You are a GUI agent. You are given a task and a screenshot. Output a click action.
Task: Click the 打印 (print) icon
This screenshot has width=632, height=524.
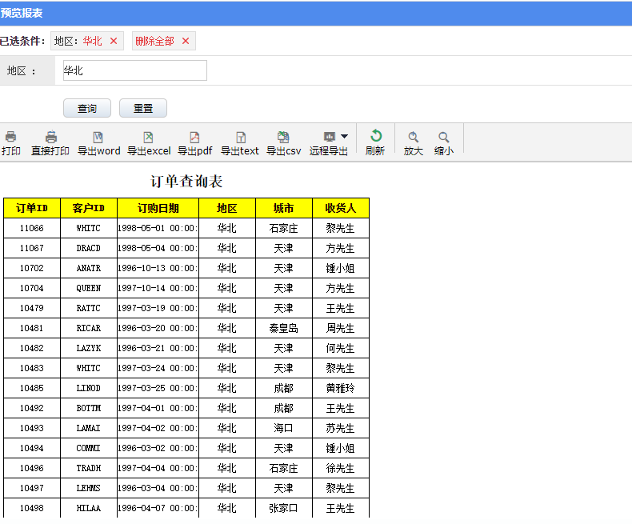(10, 137)
